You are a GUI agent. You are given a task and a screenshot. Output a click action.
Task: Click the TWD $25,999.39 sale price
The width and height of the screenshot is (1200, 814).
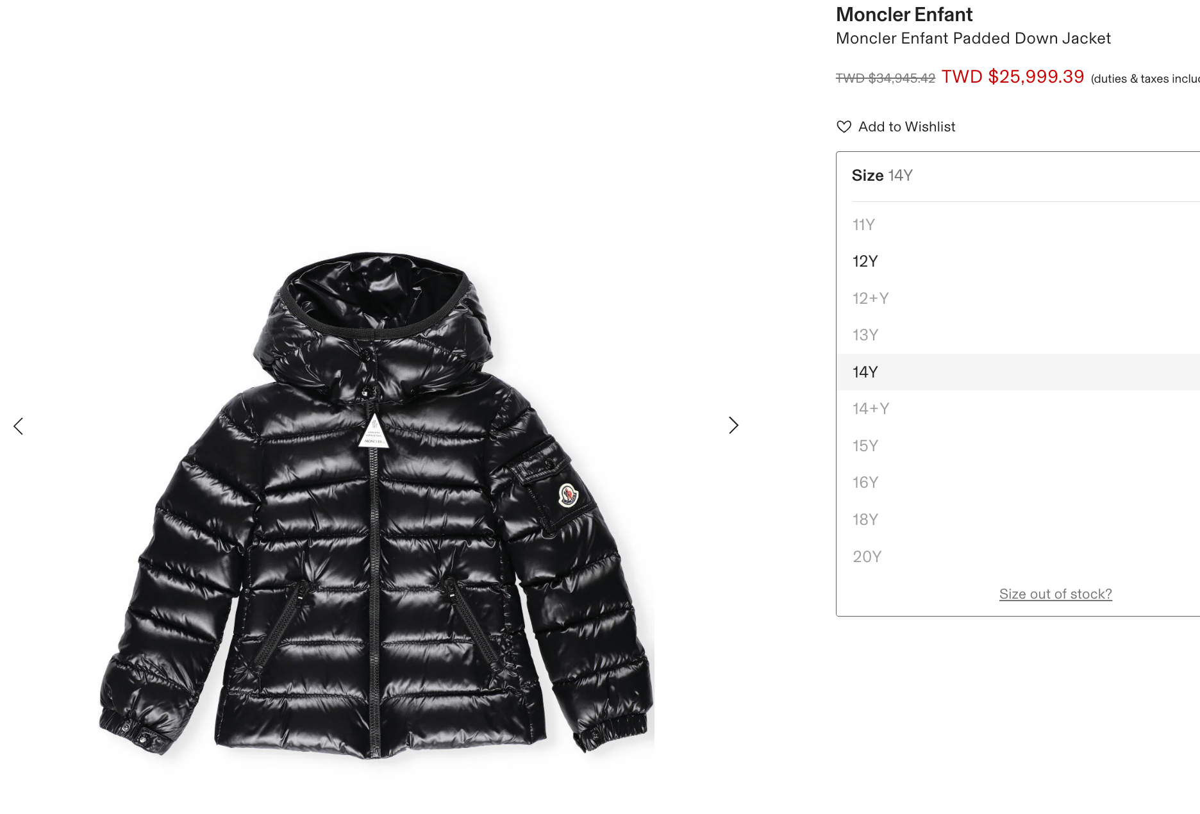(x=1012, y=77)
